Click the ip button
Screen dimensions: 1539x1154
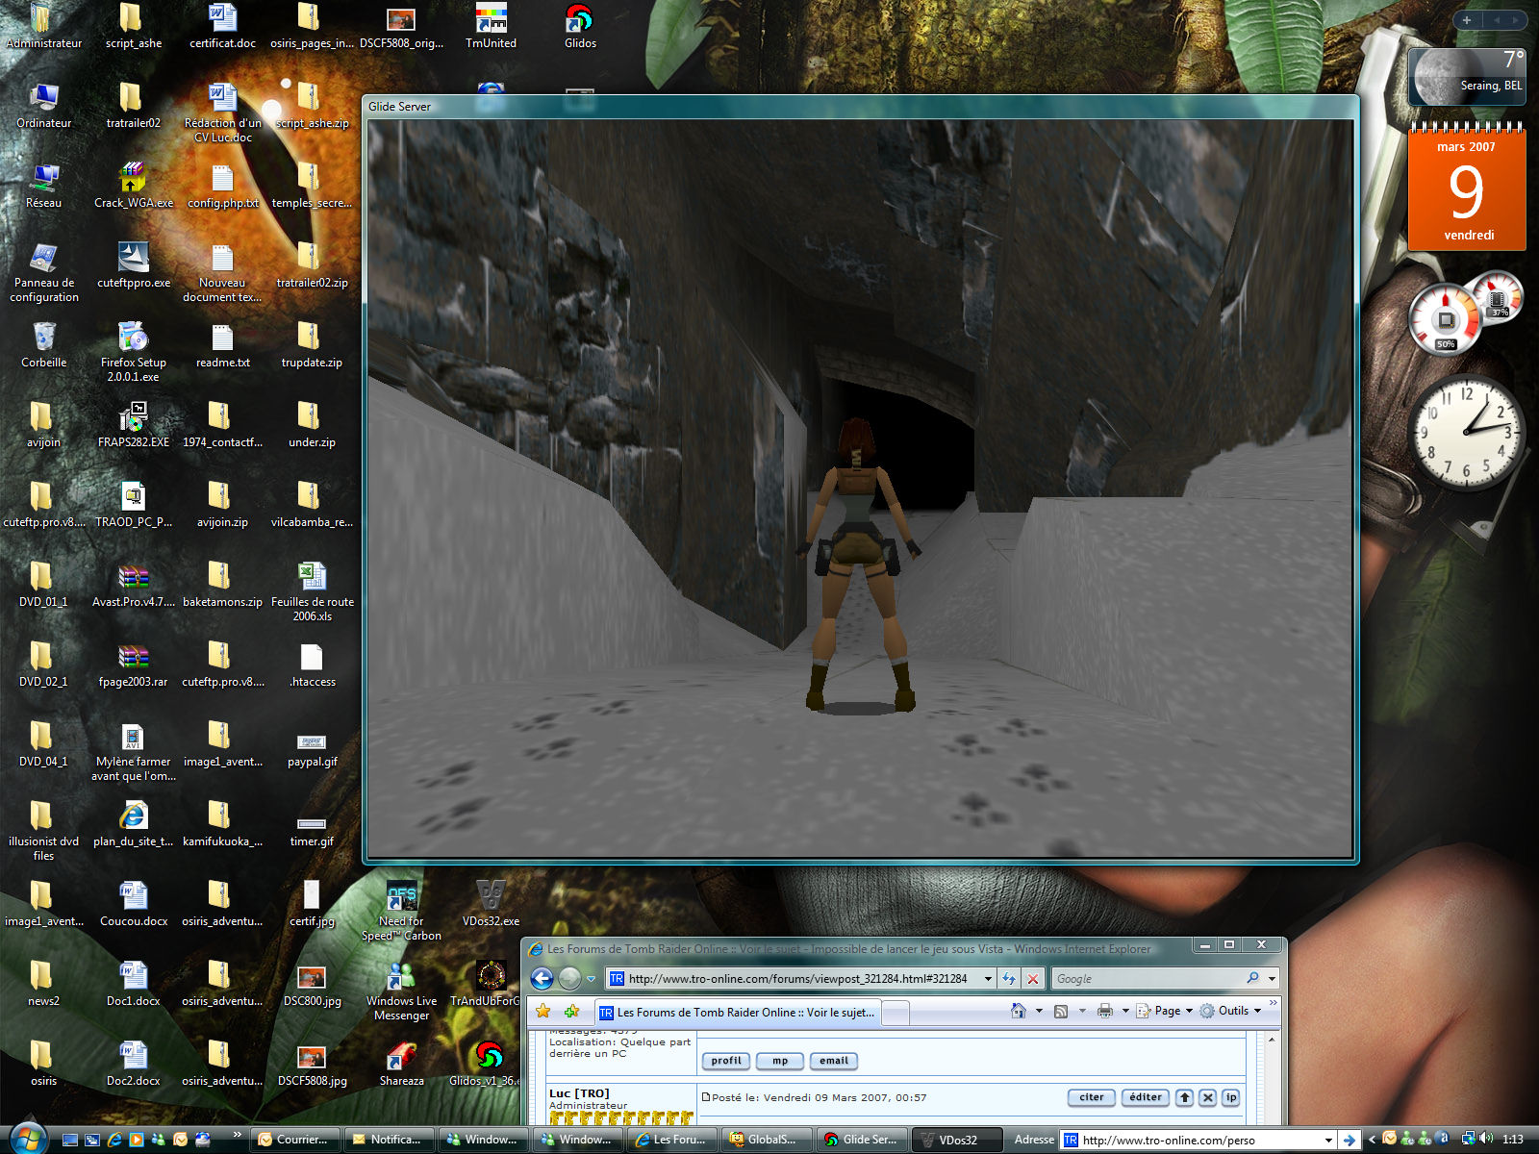coord(1231,1097)
